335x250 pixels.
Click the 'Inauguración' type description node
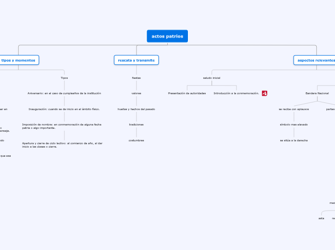coord(64,109)
